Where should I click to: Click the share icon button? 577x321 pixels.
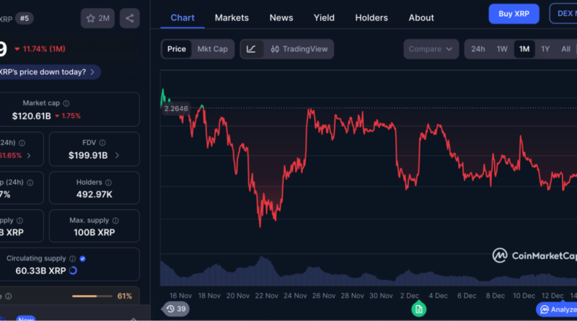(x=130, y=18)
